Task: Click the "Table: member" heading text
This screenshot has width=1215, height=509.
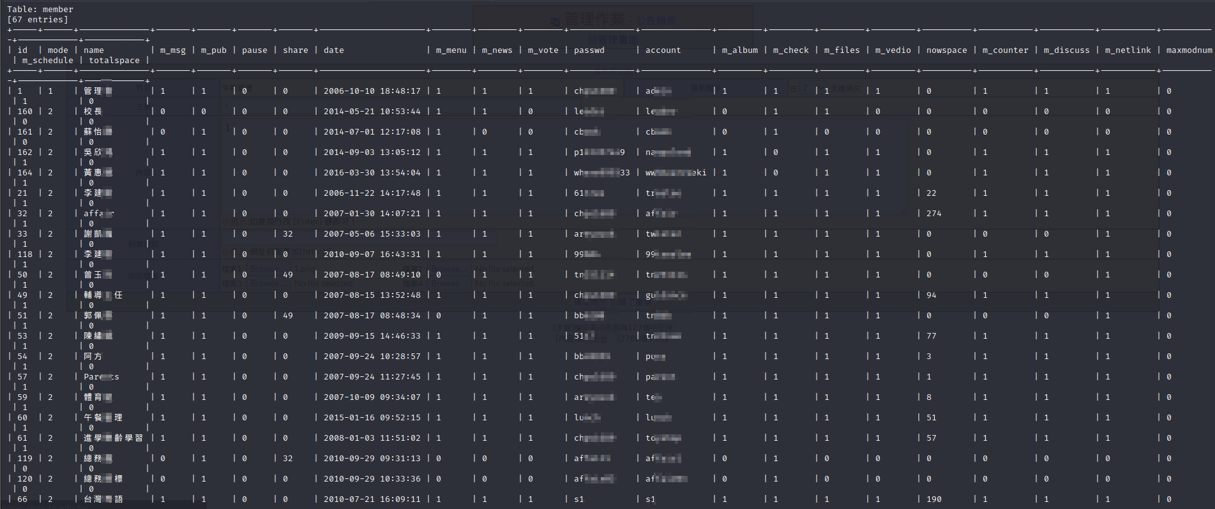Action: coord(40,10)
